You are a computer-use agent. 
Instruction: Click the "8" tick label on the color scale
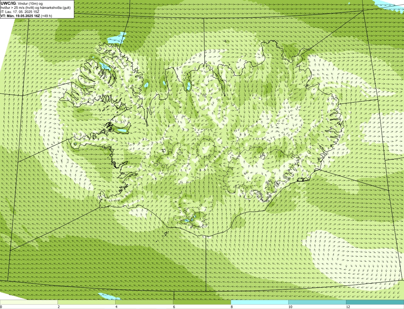[232, 307]
